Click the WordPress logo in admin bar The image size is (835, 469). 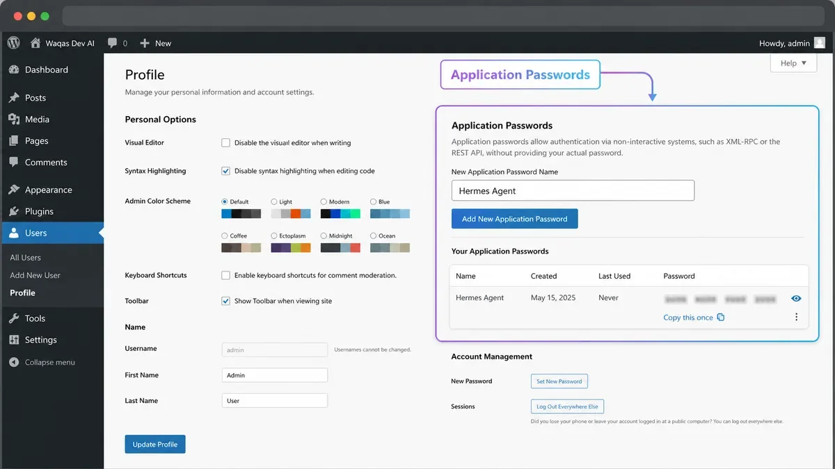click(x=14, y=43)
